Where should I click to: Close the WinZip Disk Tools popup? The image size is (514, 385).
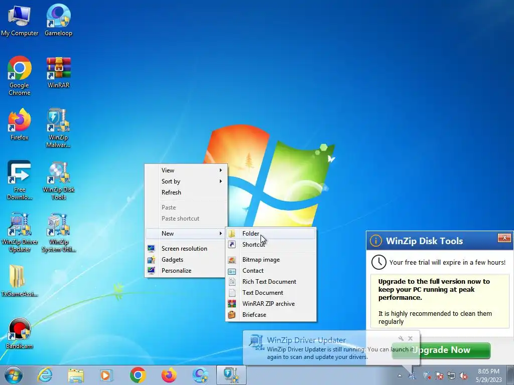click(504, 238)
